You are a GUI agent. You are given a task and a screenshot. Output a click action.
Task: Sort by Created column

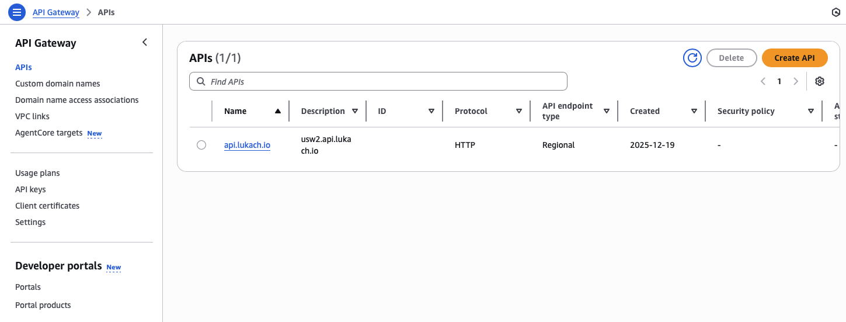694,111
